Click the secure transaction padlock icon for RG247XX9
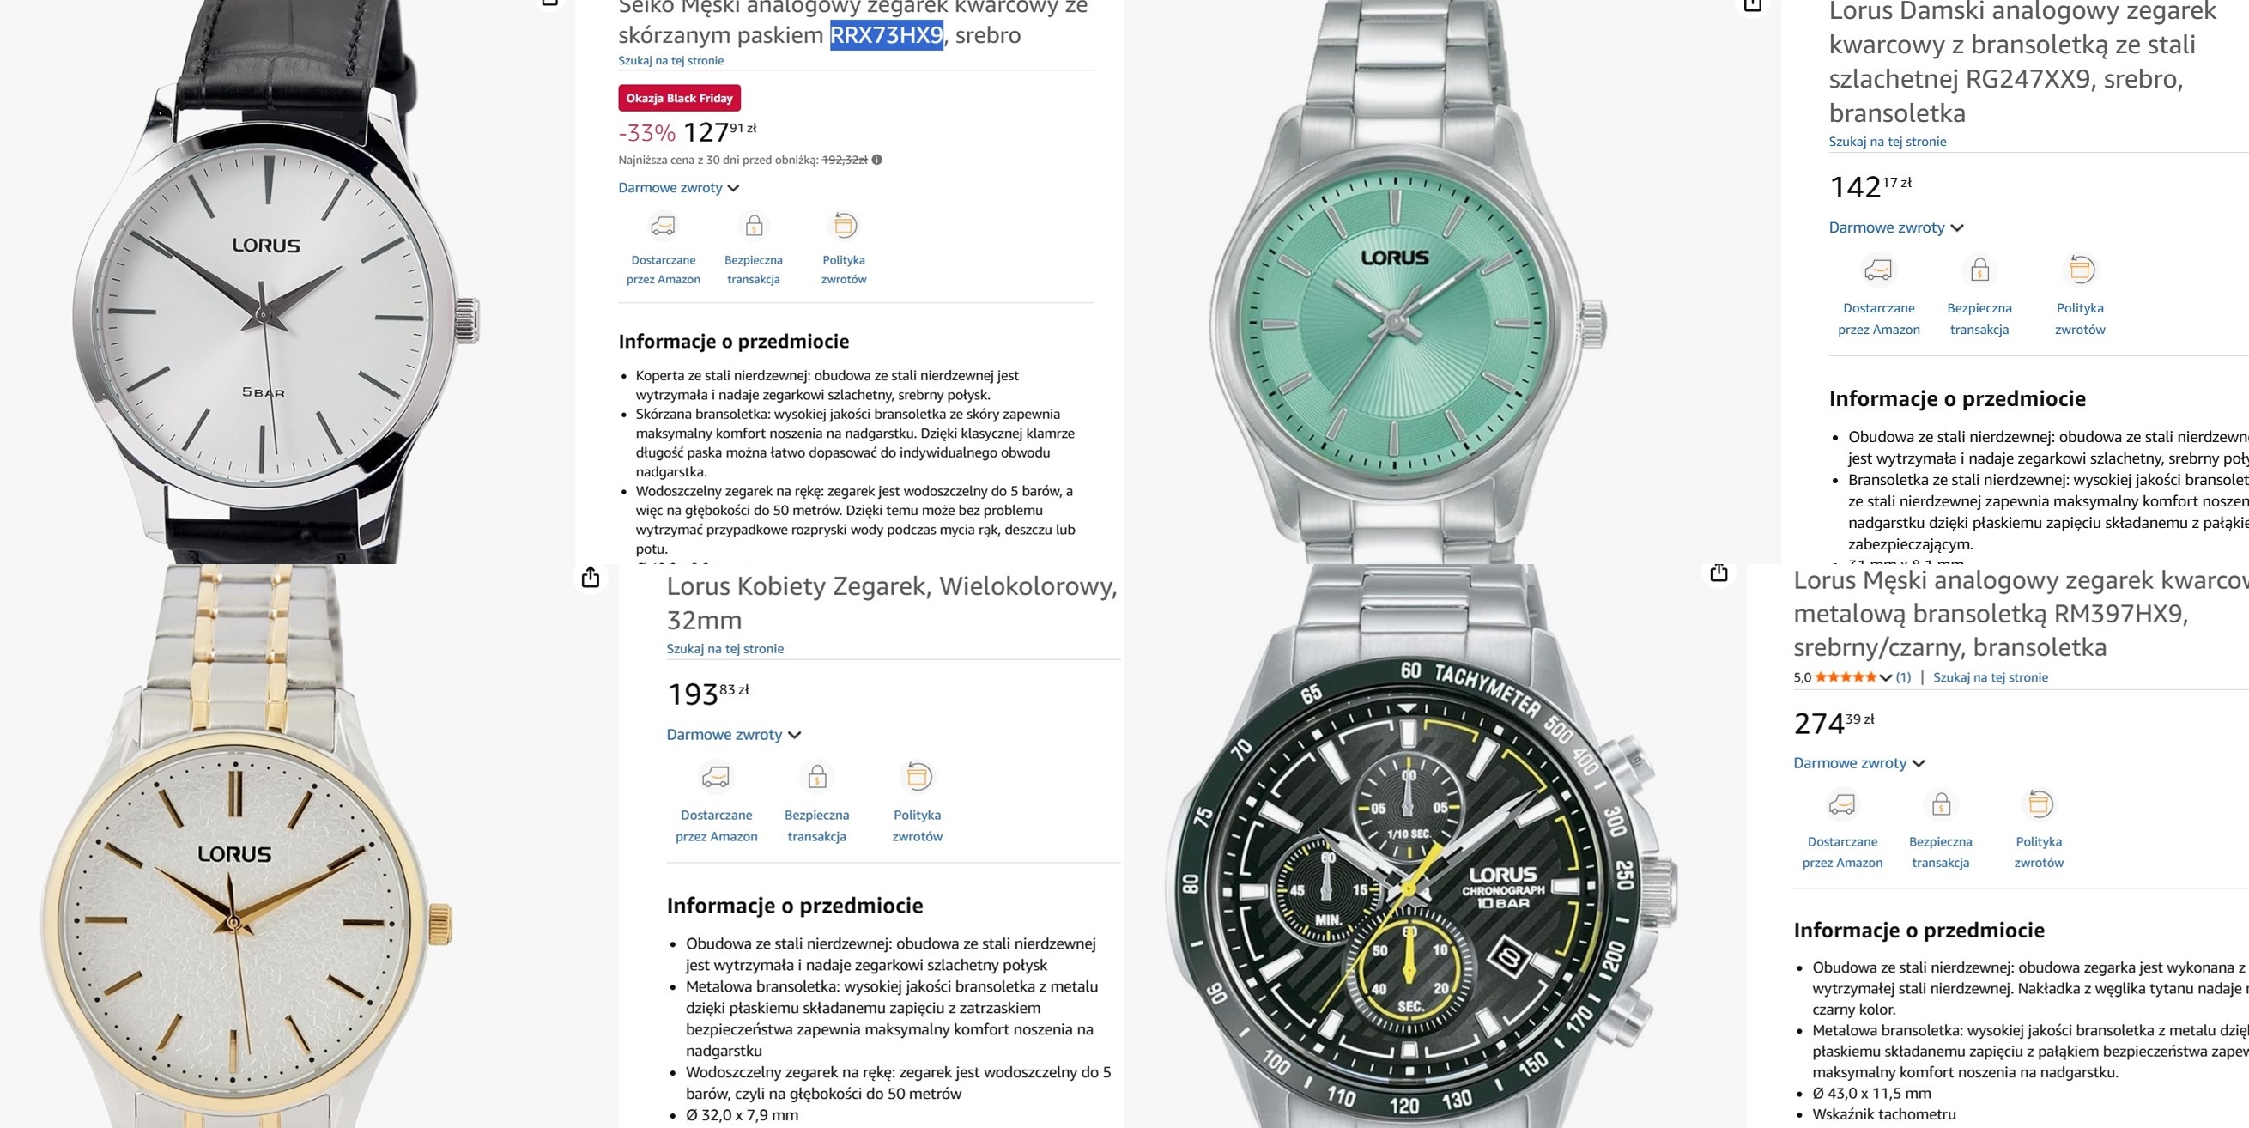Image resolution: width=2249 pixels, height=1128 pixels. pos(1979,269)
